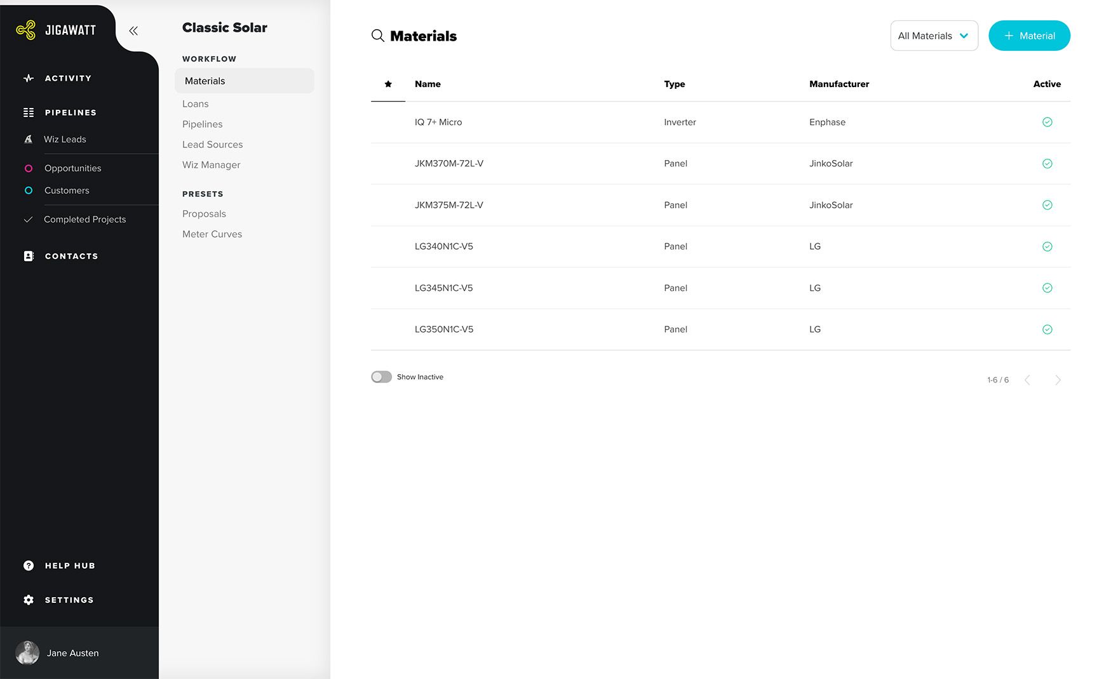This screenshot has width=1111, height=679.
Task: Open the LG340N1C-V5 material
Action: click(444, 246)
